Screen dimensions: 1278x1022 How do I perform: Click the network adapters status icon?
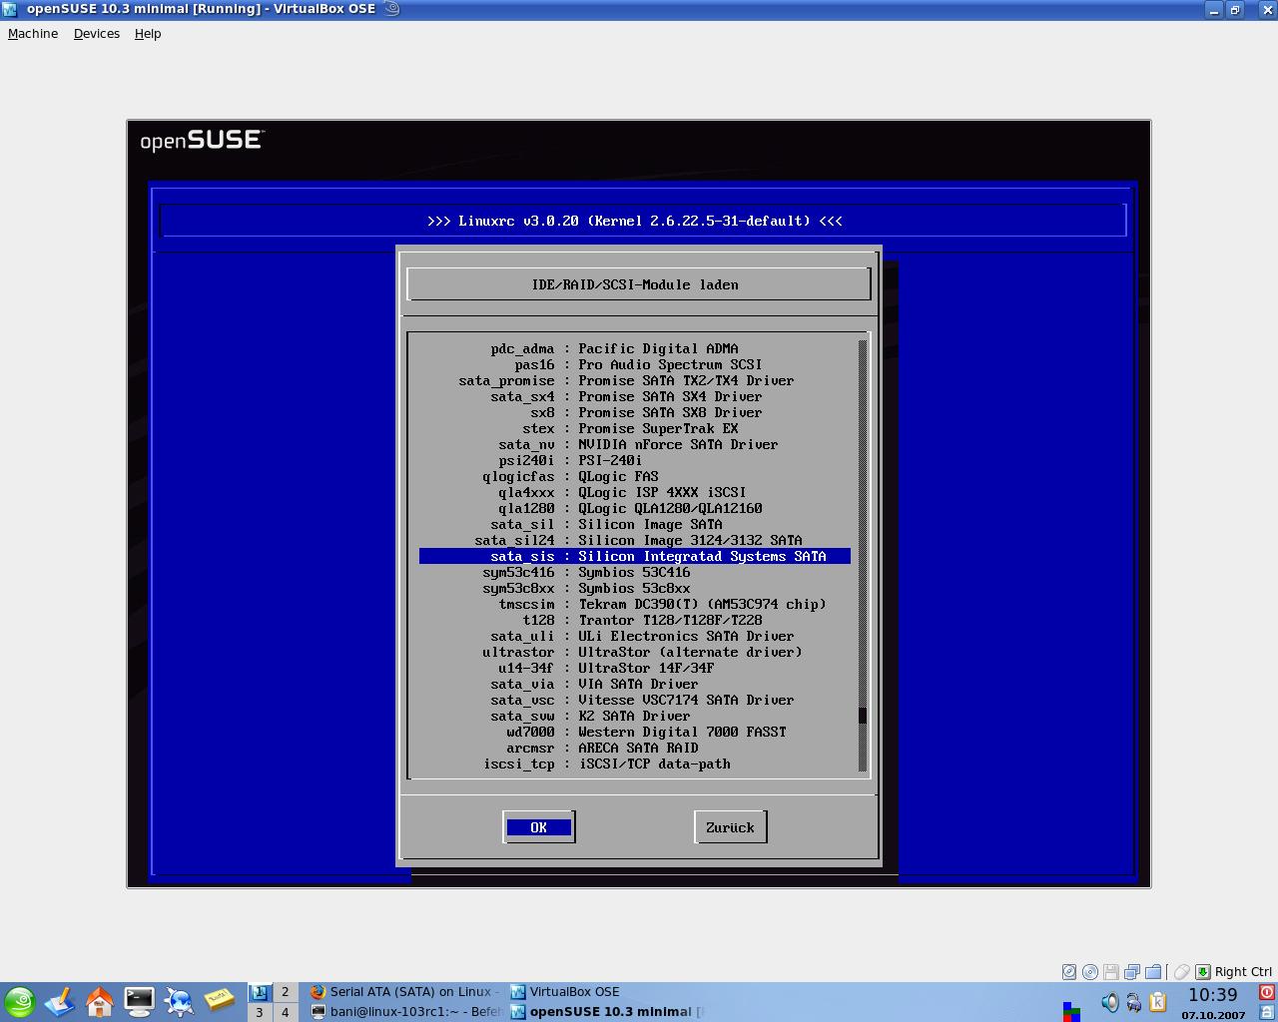pos(1132,971)
